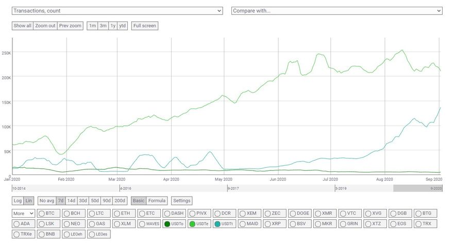454x247 pixels.
Task: Open the Compare with dropdown
Action: [x=337, y=11]
